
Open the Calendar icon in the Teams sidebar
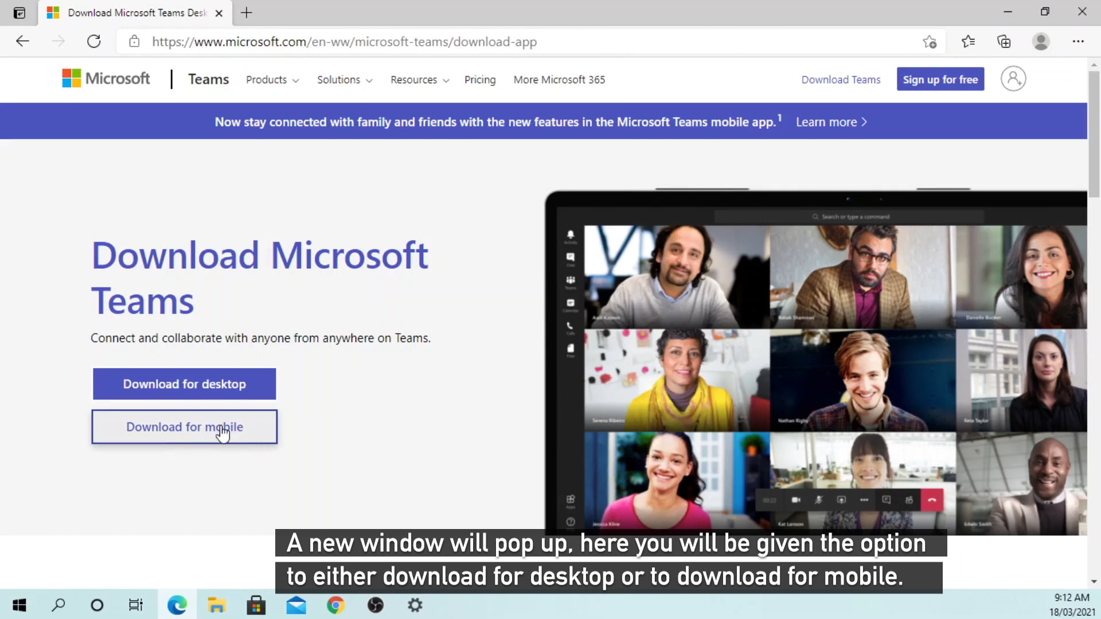[570, 303]
